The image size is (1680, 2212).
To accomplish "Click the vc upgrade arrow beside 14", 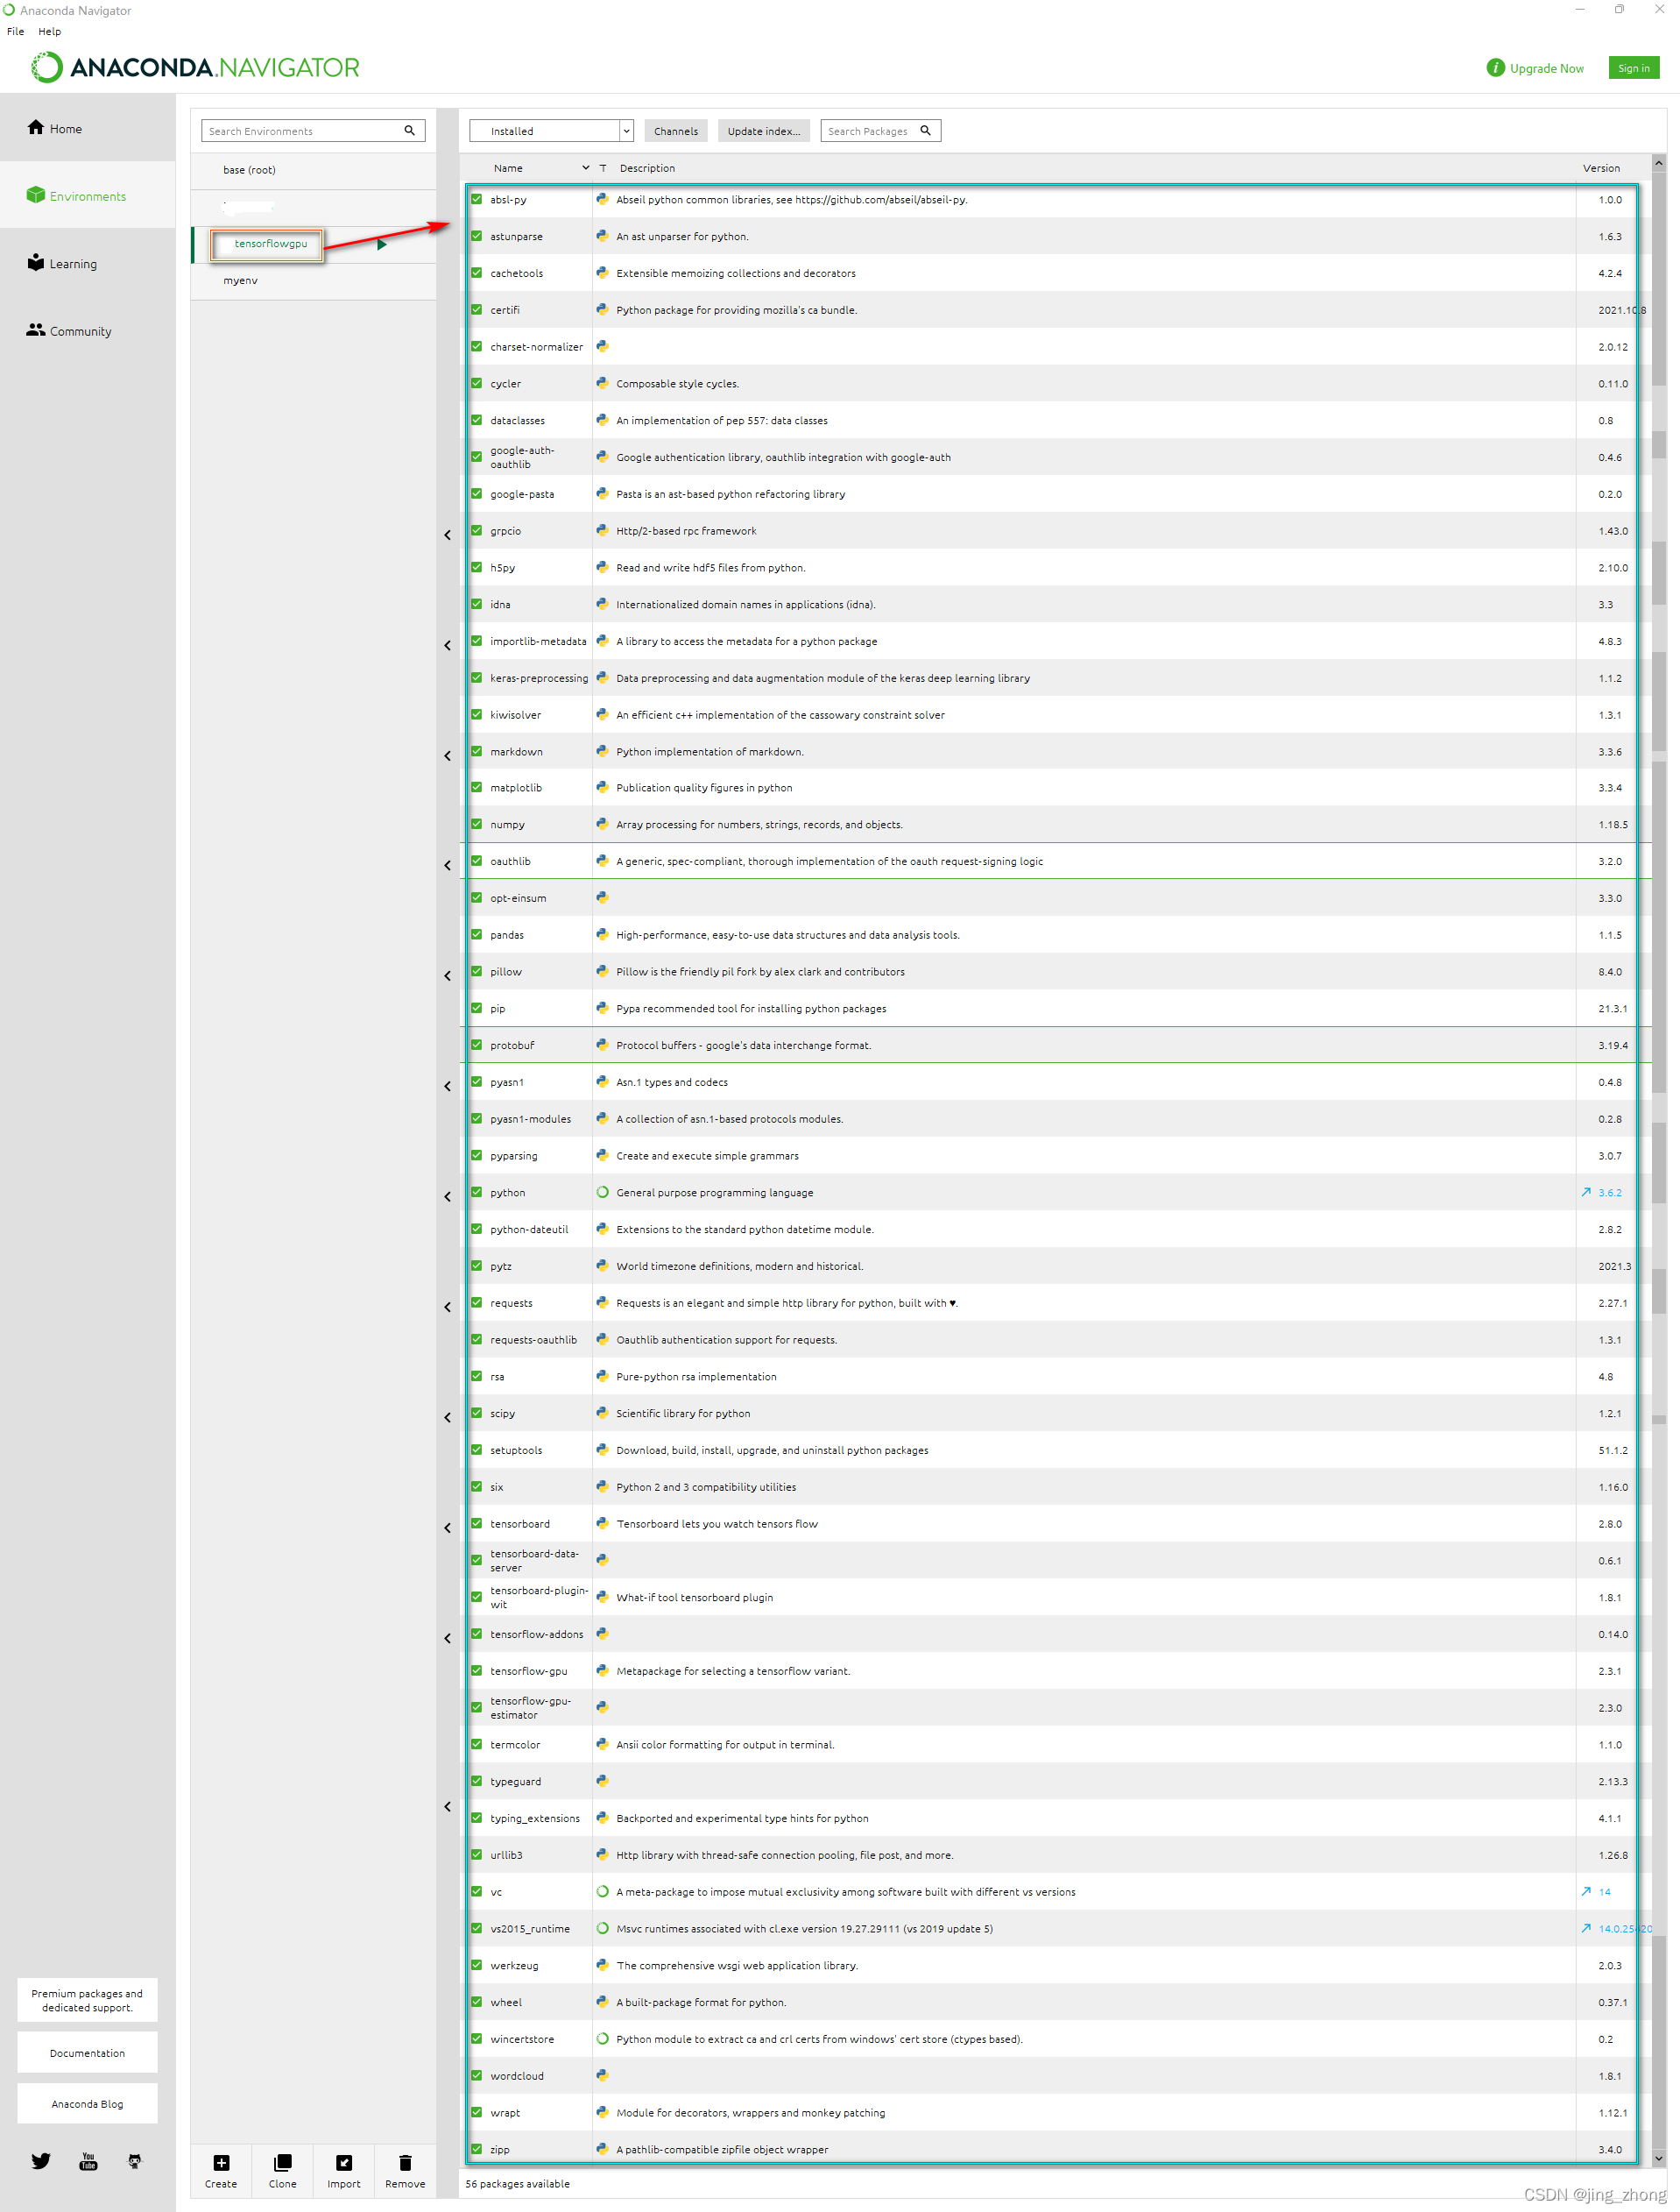I will point(1585,1891).
